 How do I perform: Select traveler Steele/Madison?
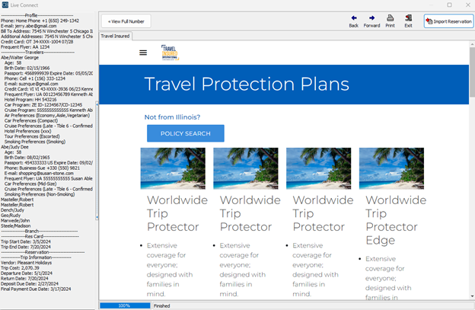[x=15, y=226]
